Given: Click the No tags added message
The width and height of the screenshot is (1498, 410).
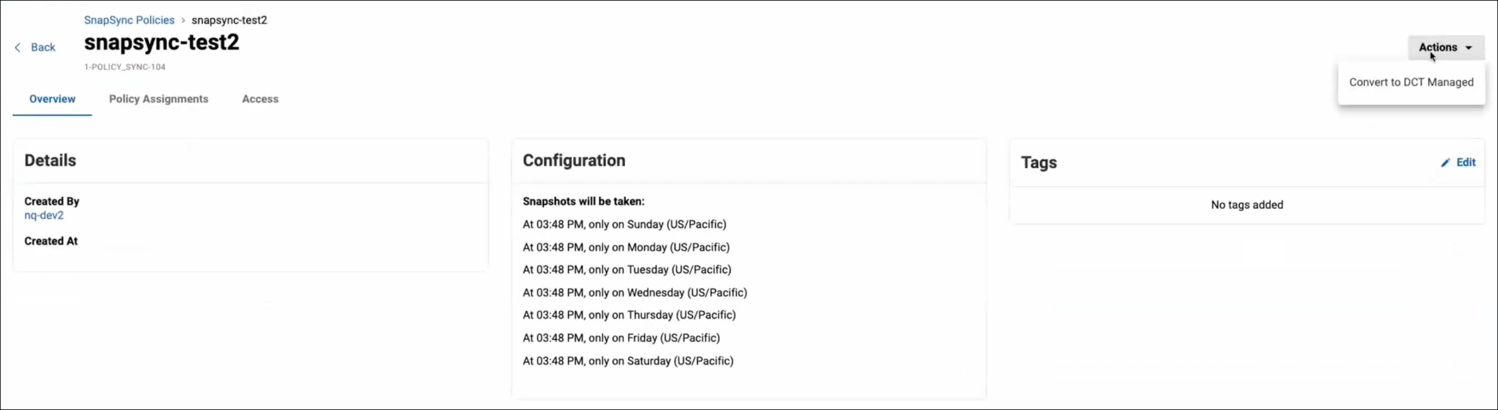Looking at the screenshot, I should (1246, 205).
